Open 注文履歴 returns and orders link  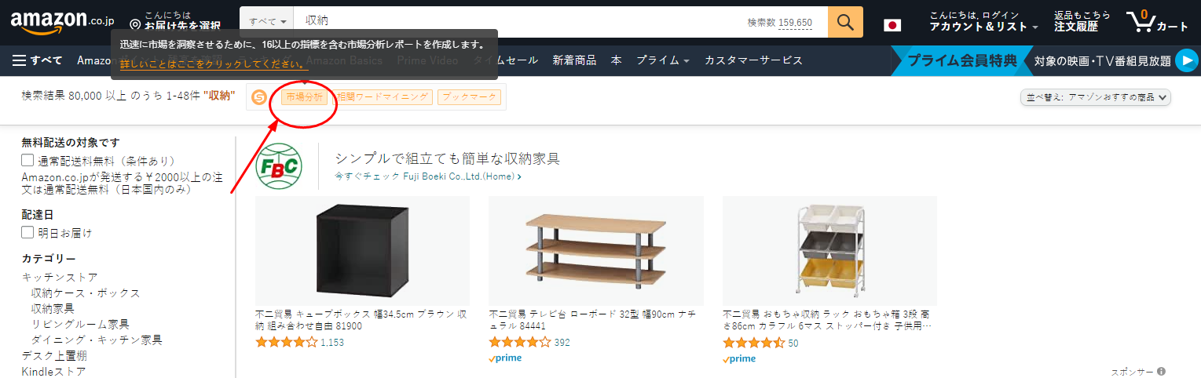coord(1082,22)
